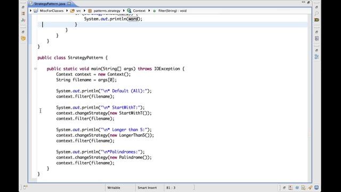Click the status bar new fast view icon
Viewport: 341px width, 192px height.
click(x=26, y=187)
